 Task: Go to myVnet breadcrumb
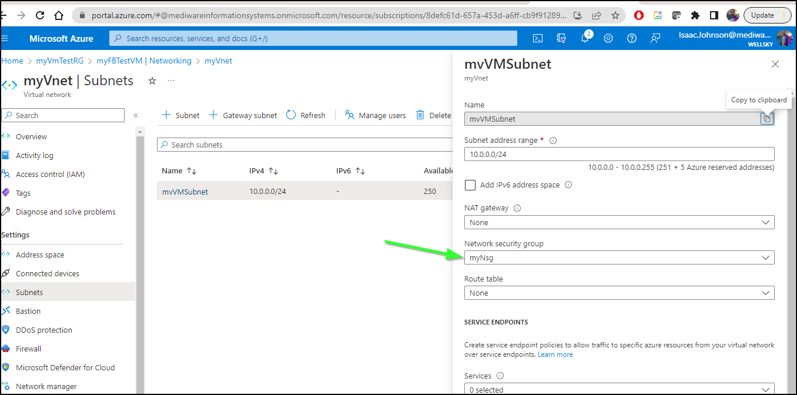tap(218, 61)
